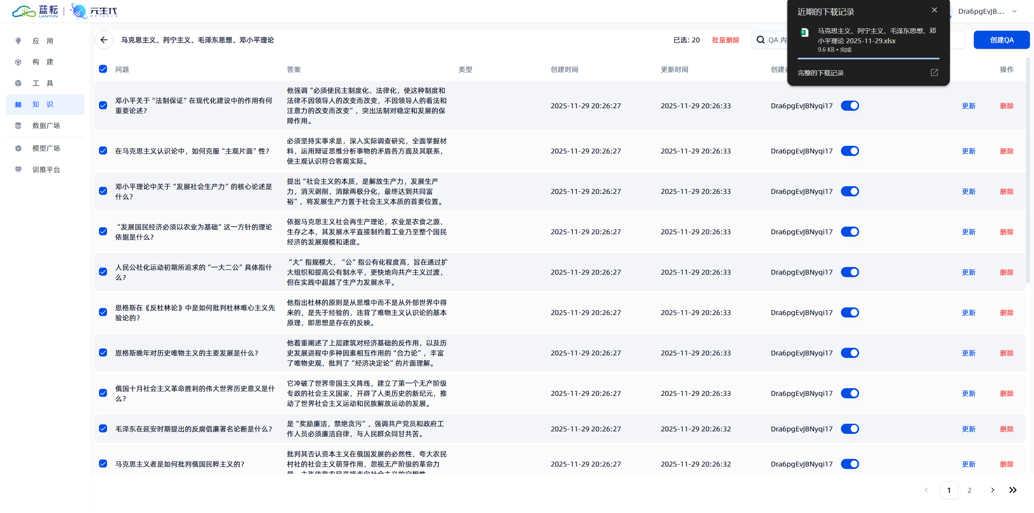Go to next page chevron
Viewport: 1034px width, 513px height.
click(x=992, y=490)
